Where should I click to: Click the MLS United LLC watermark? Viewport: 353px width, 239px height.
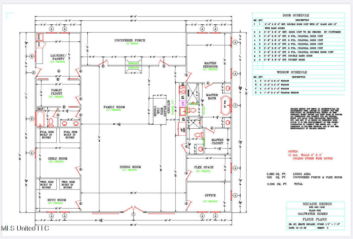pyautogui.click(x=25, y=228)
